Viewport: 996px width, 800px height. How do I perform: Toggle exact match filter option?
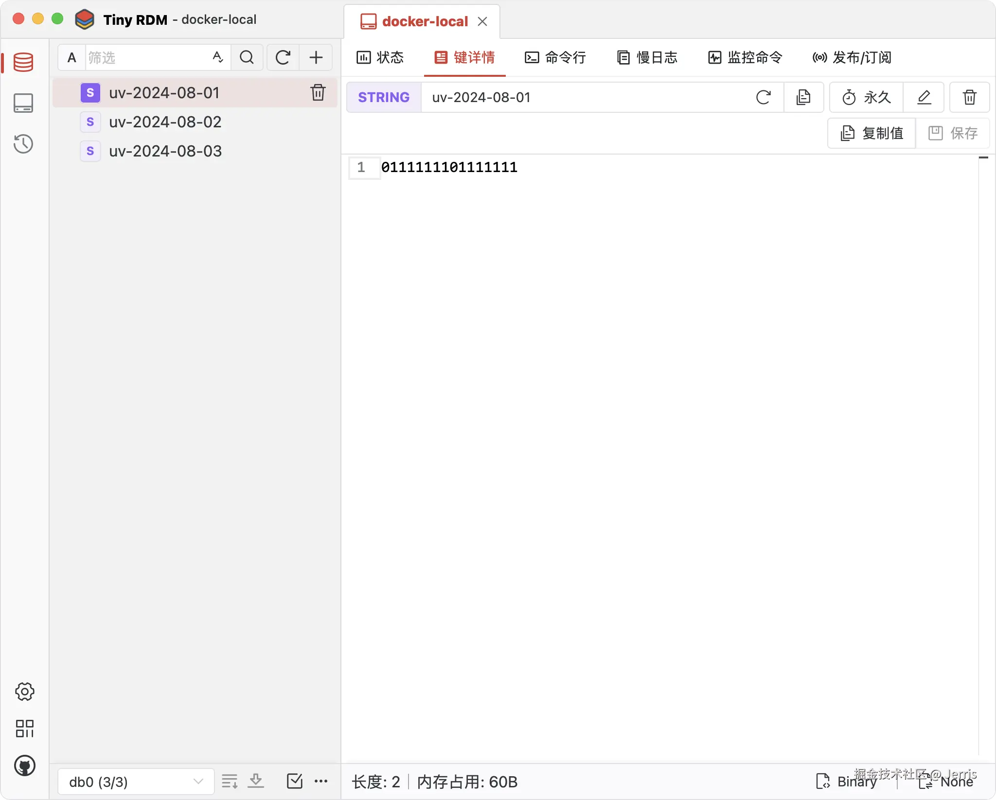pyautogui.click(x=218, y=57)
